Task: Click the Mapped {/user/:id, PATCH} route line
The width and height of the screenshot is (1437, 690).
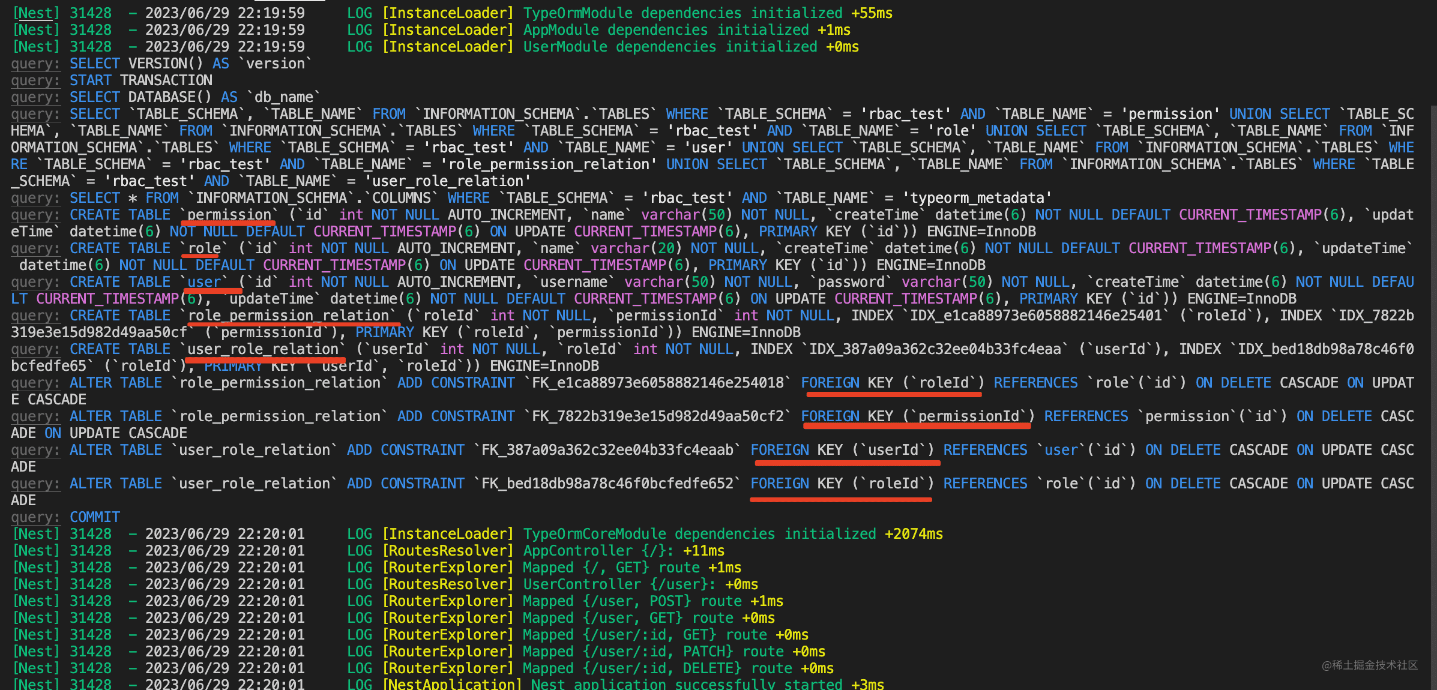Action: point(652,652)
